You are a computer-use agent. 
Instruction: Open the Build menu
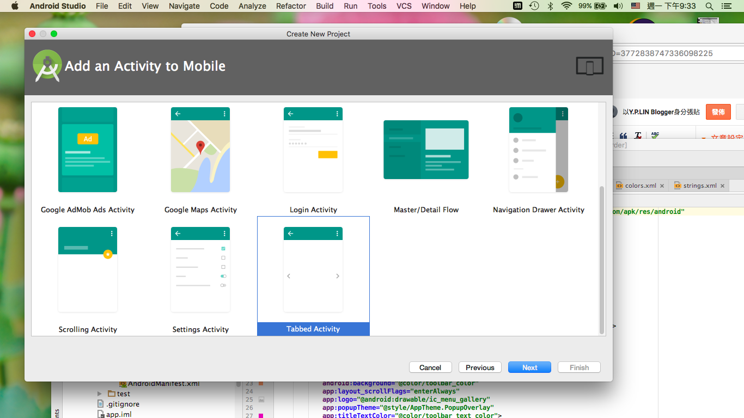pyautogui.click(x=325, y=6)
